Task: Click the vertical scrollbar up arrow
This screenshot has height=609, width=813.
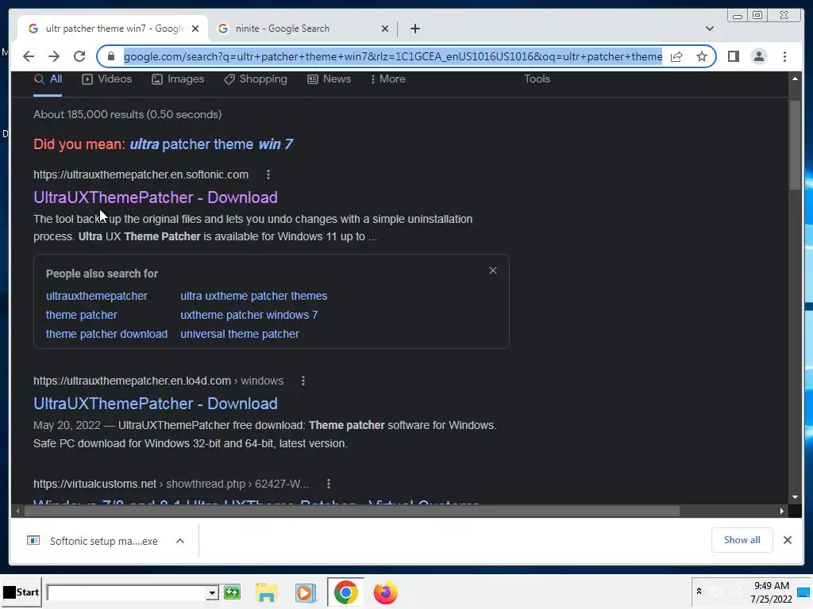Action: click(795, 79)
